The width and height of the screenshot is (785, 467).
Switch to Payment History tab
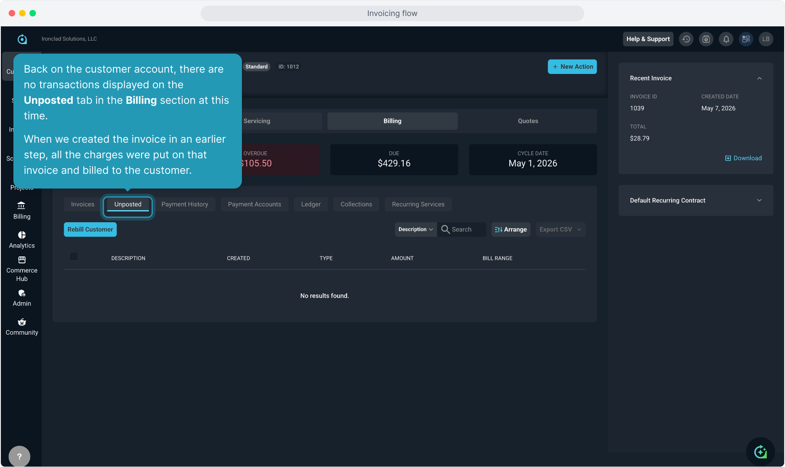pyautogui.click(x=185, y=204)
